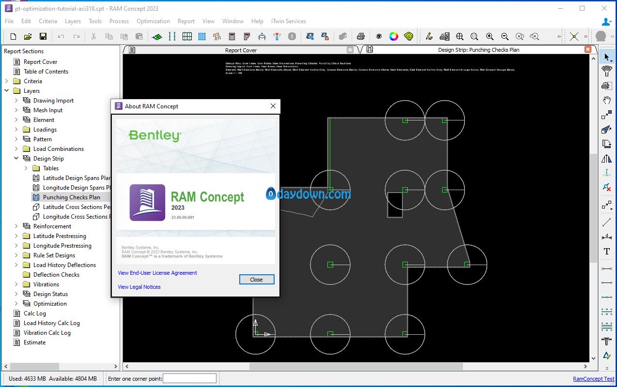This screenshot has height=387, width=617.
Task: Open a file with the folder toolbar icon
Action: 28,36
